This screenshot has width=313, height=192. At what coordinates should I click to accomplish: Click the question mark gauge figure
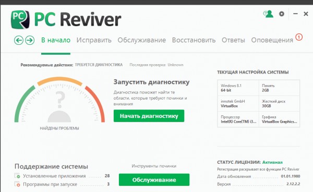pos(59,106)
